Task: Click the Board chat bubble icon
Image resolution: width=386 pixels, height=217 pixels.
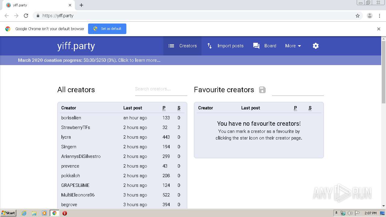Action: [256, 46]
